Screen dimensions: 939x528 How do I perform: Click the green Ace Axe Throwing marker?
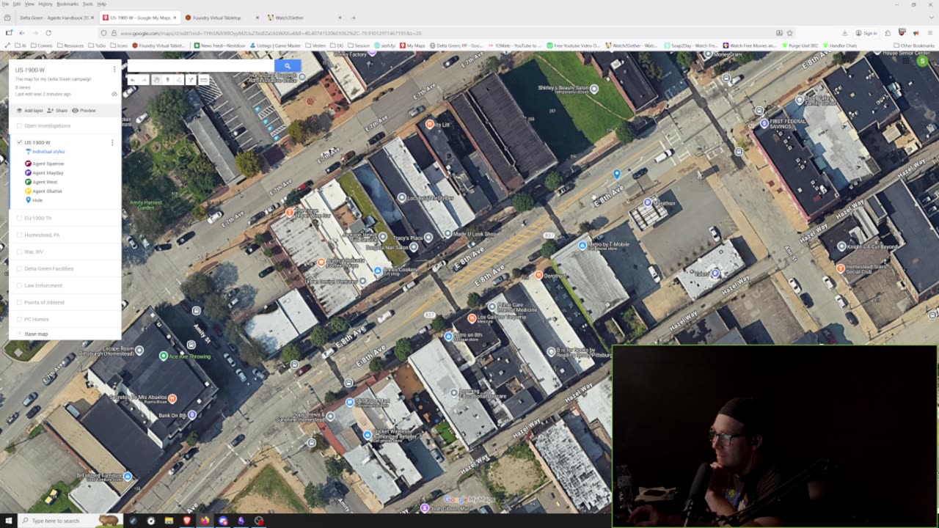(x=164, y=356)
